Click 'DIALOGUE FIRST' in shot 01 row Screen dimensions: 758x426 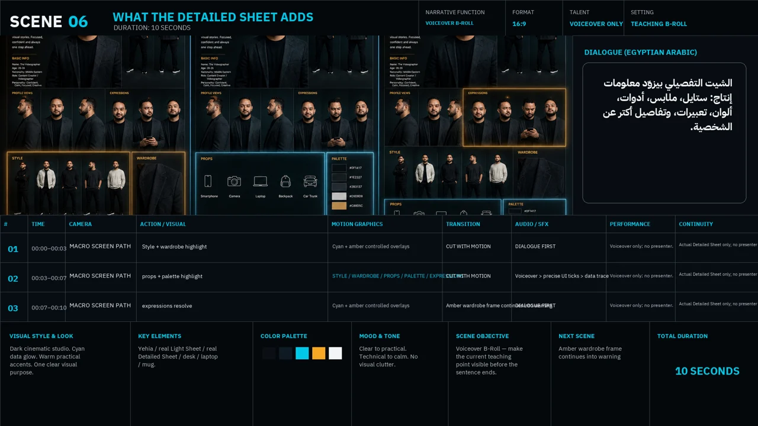point(535,247)
